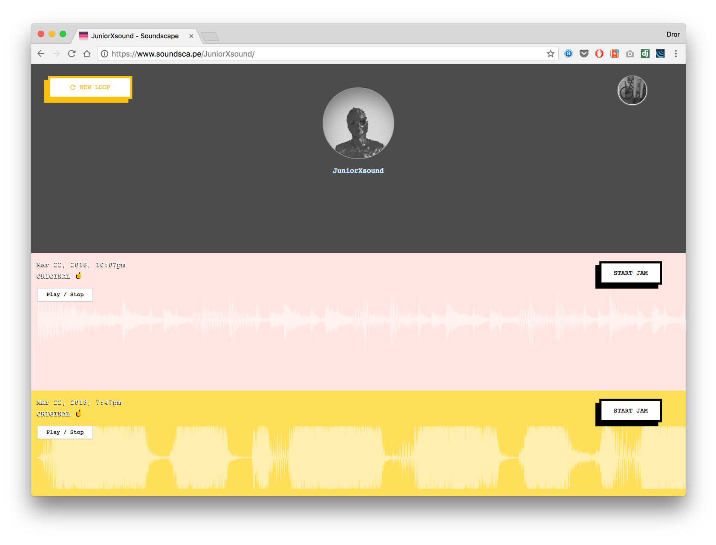The image size is (716, 545).
Task: Open the green dj extension icon
Action: pos(645,54)
